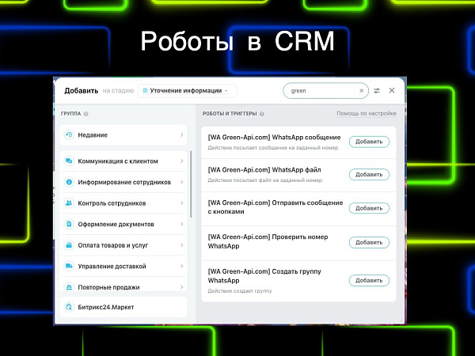The image size is (475, 356).
Task: Add Отправить сообщение с кнопками robot
Action: [x=369, y=208]
